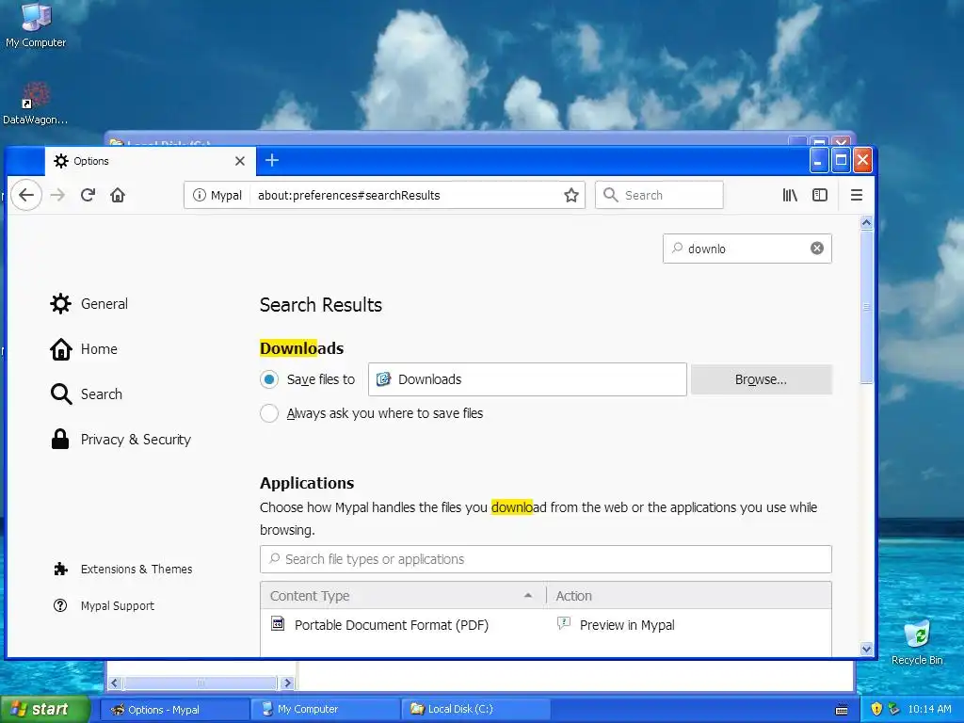Screen dimensions: 964x723
Task: Click the forward arrow in the toolbar
Action: click(57, 195)
